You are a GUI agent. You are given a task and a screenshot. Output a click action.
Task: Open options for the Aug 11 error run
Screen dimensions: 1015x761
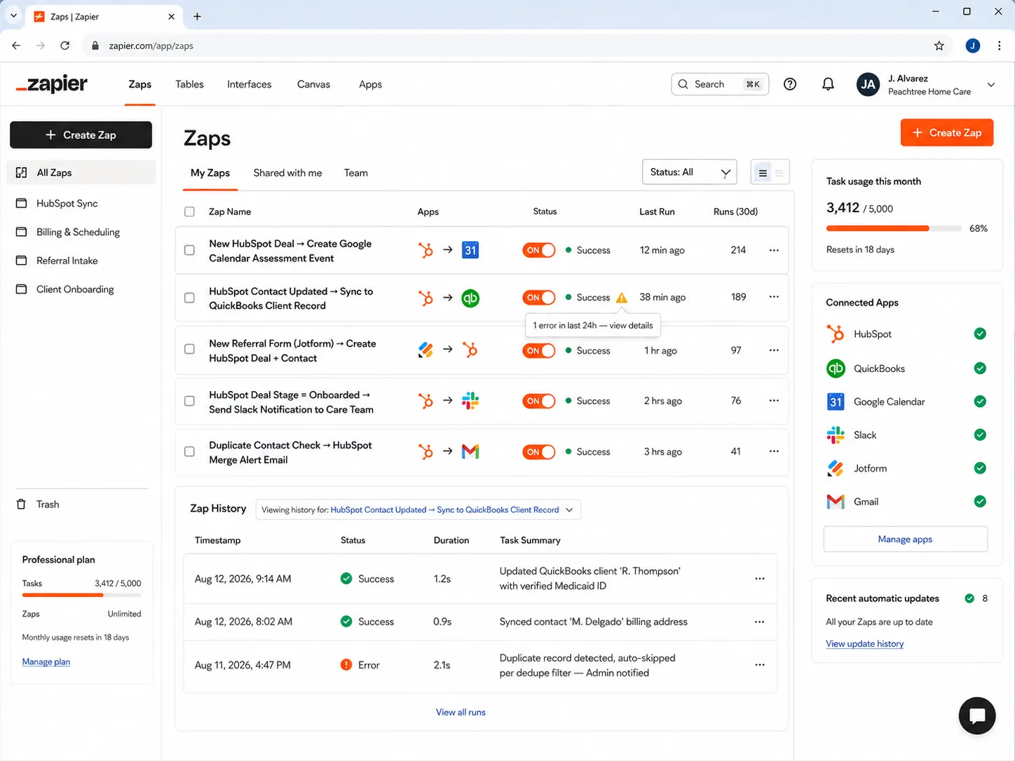coord(760,665)
